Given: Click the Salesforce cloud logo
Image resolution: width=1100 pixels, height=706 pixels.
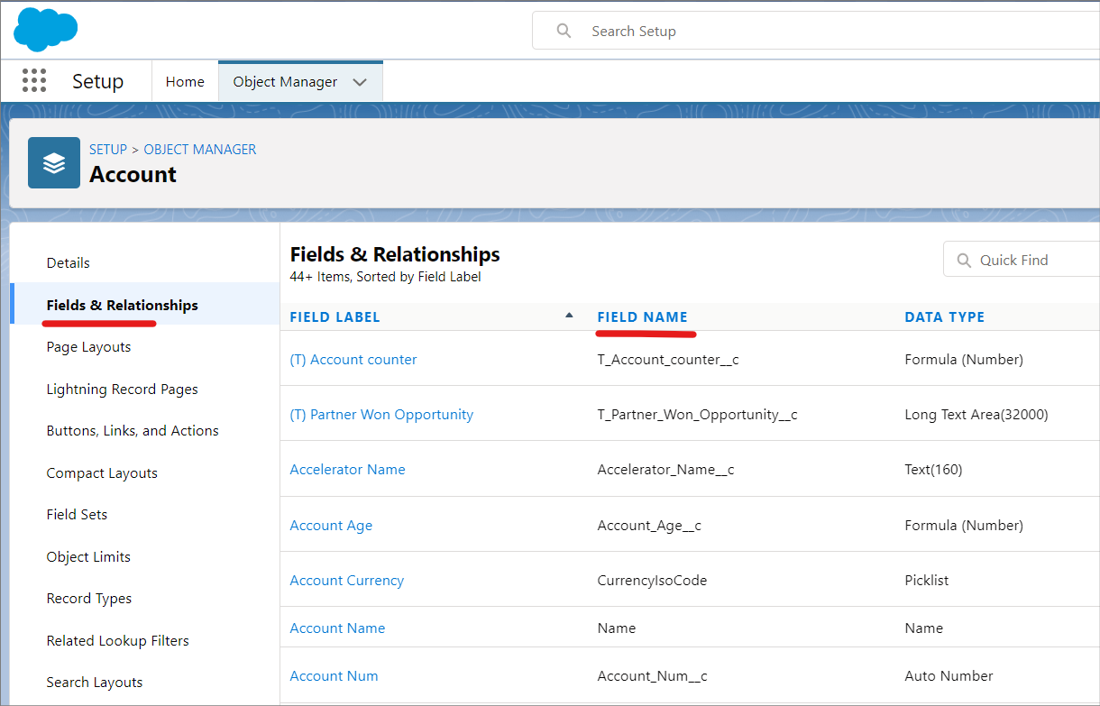Looking at the screenshot, I should (45, 29).
